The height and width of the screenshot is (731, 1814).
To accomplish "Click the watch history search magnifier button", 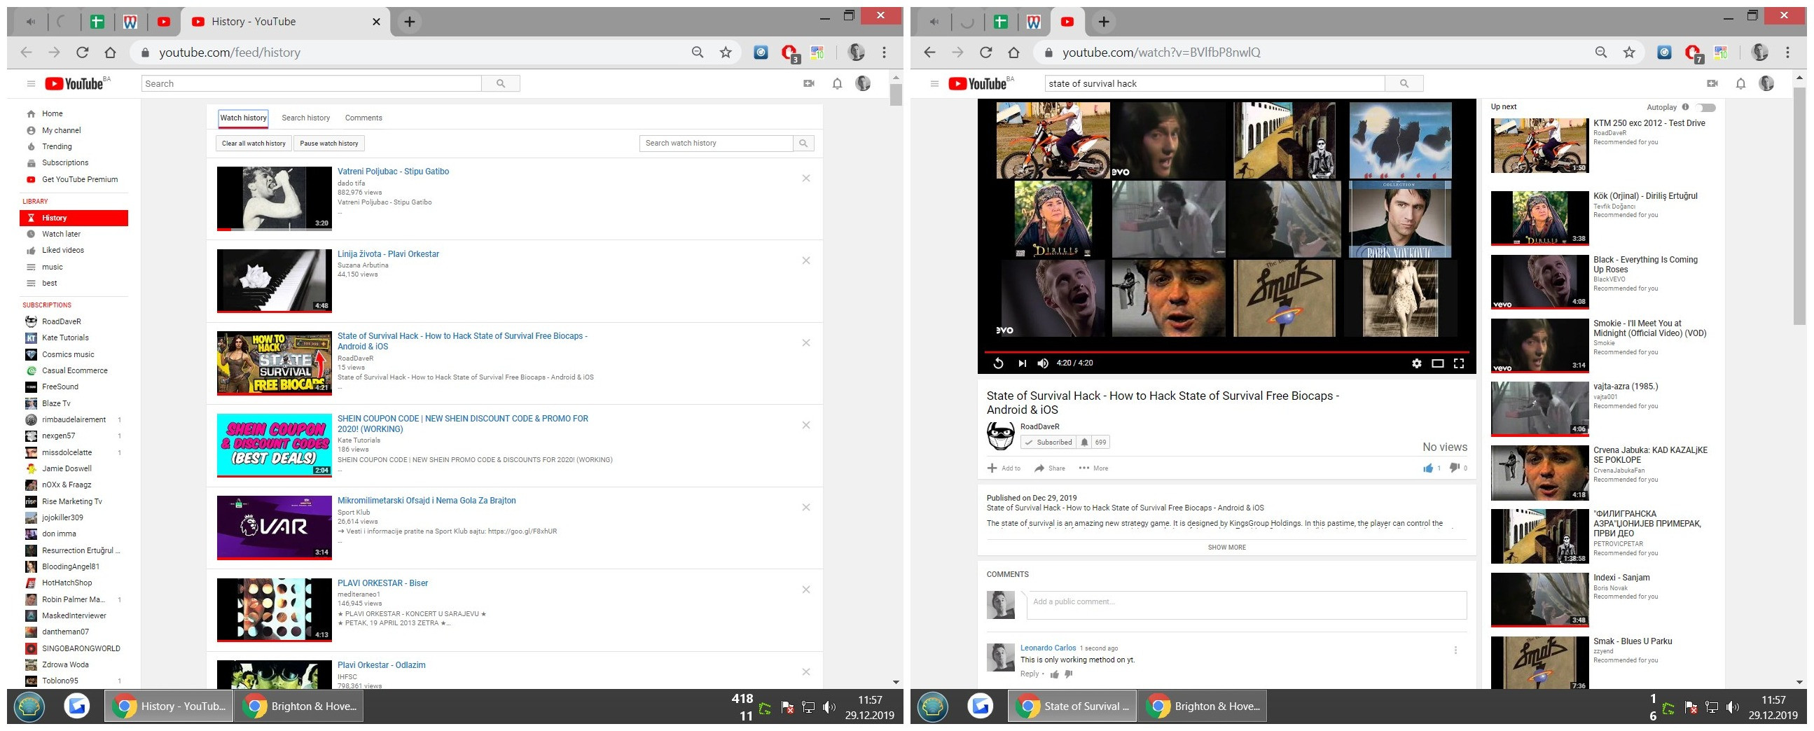I will (x=803, y=143).
